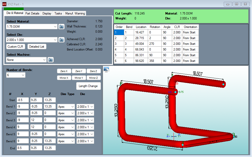Click the XYZ application logo icon
Image resolution: width=252 pixels, height=157 pixels.
click(4, 4)
